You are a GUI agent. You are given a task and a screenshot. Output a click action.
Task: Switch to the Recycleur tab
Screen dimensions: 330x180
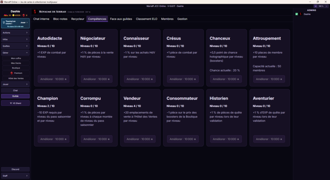[x=78, y=19]
